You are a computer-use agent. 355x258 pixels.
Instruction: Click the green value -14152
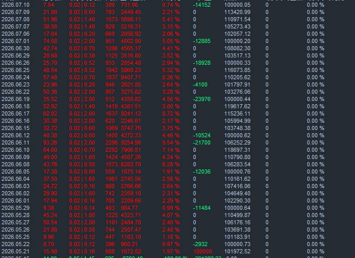coord(202,5)
